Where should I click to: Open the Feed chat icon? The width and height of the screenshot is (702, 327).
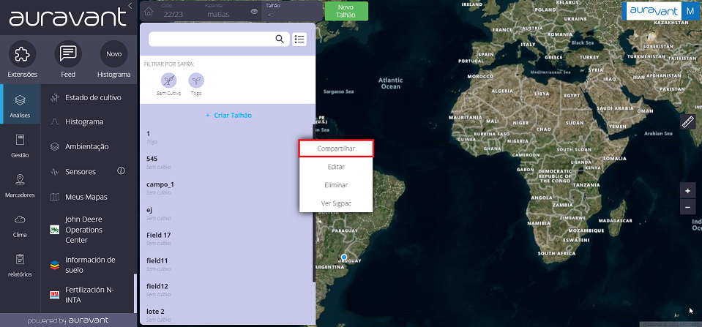pos(68,53)
